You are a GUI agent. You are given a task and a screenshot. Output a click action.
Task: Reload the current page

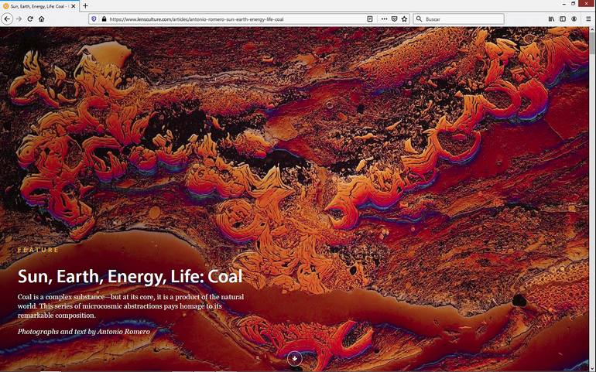coord(30,19)
